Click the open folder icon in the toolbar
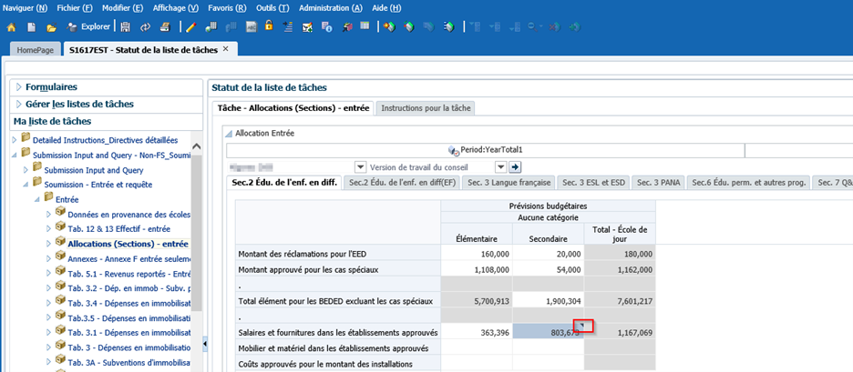The width and height of the screenshot is (853, 372). 52,27
